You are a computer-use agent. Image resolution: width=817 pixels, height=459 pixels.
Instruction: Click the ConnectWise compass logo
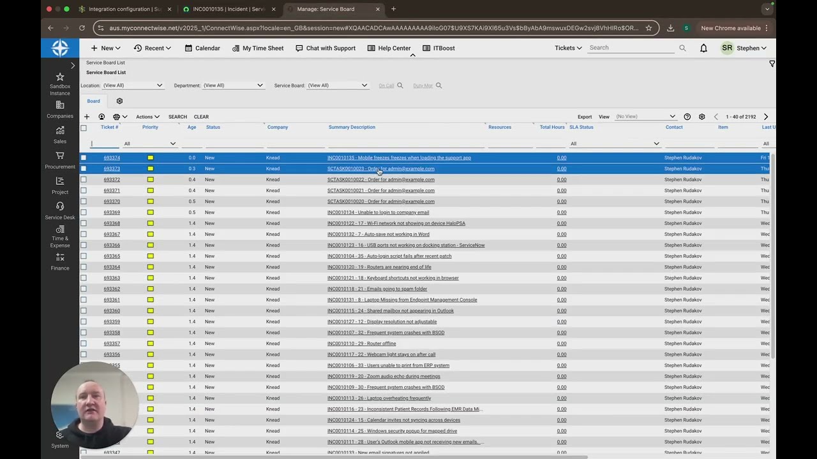(x=60, y=48)
